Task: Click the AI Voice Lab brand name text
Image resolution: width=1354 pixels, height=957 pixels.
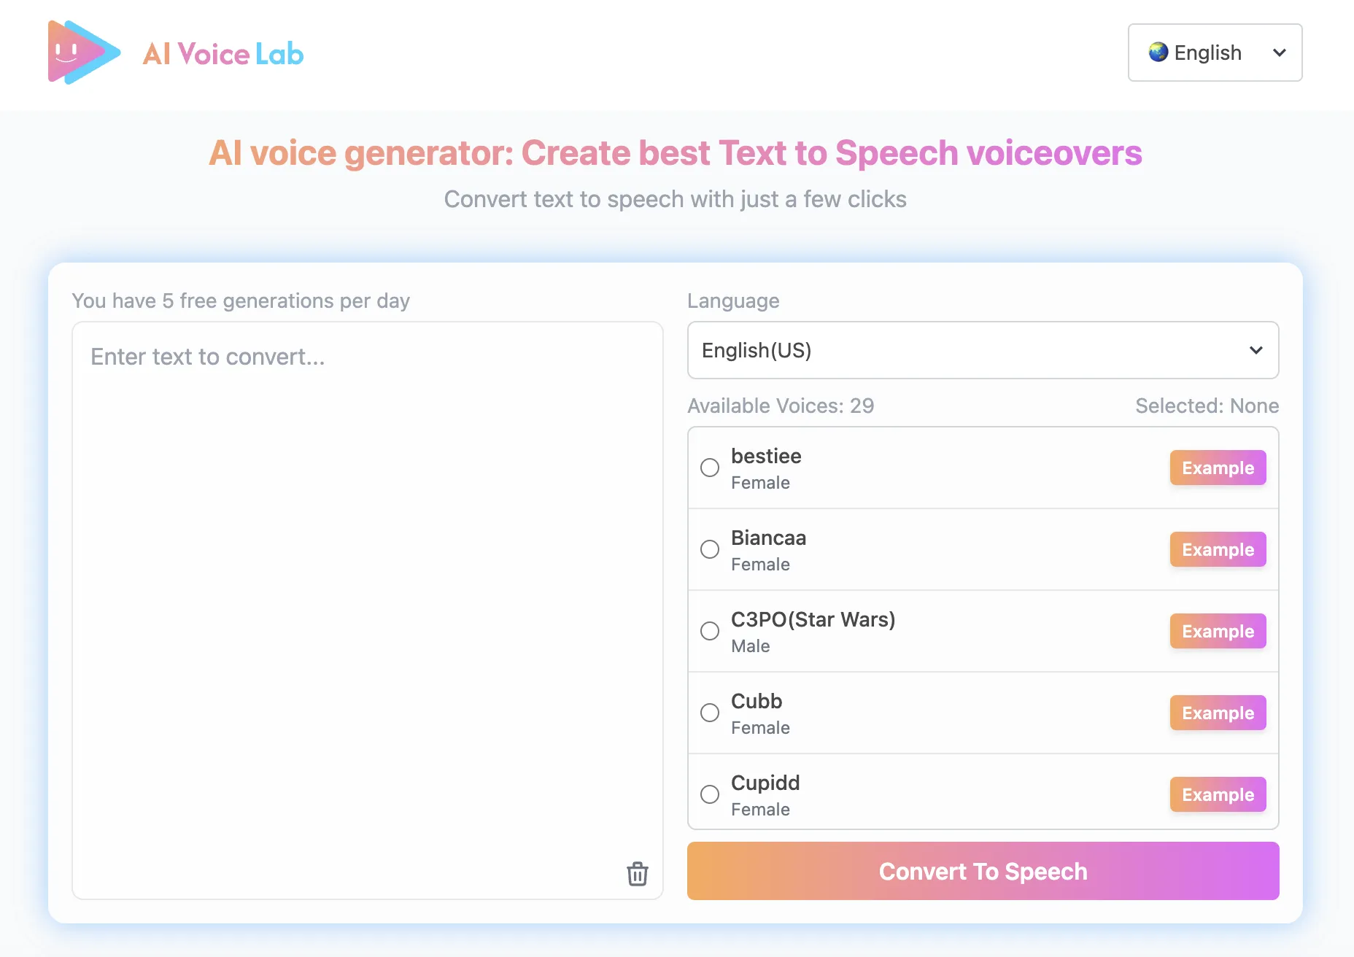Action: (223, 53)
